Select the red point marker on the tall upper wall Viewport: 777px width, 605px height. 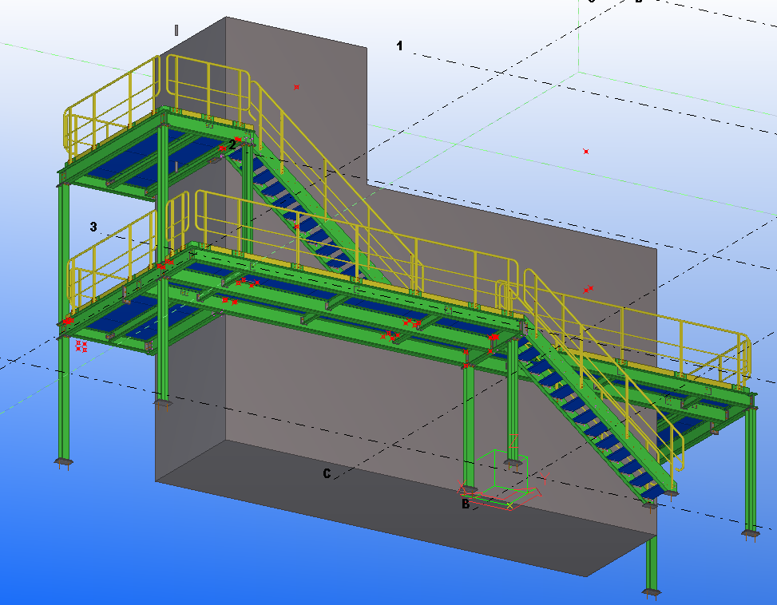click(x=296, y=87)
